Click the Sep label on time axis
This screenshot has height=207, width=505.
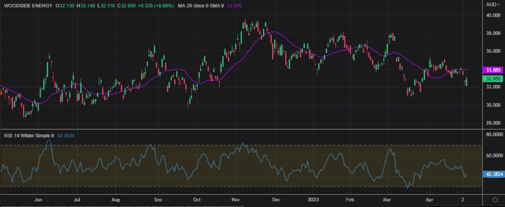pyautogui.click(x=158, y=199)
